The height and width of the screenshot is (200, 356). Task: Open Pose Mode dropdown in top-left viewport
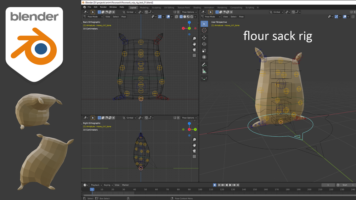coord(93,17)
